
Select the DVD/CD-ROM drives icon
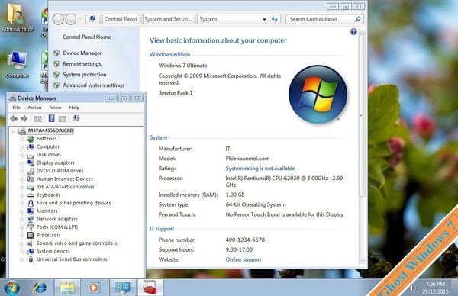(x=31, y=171)
